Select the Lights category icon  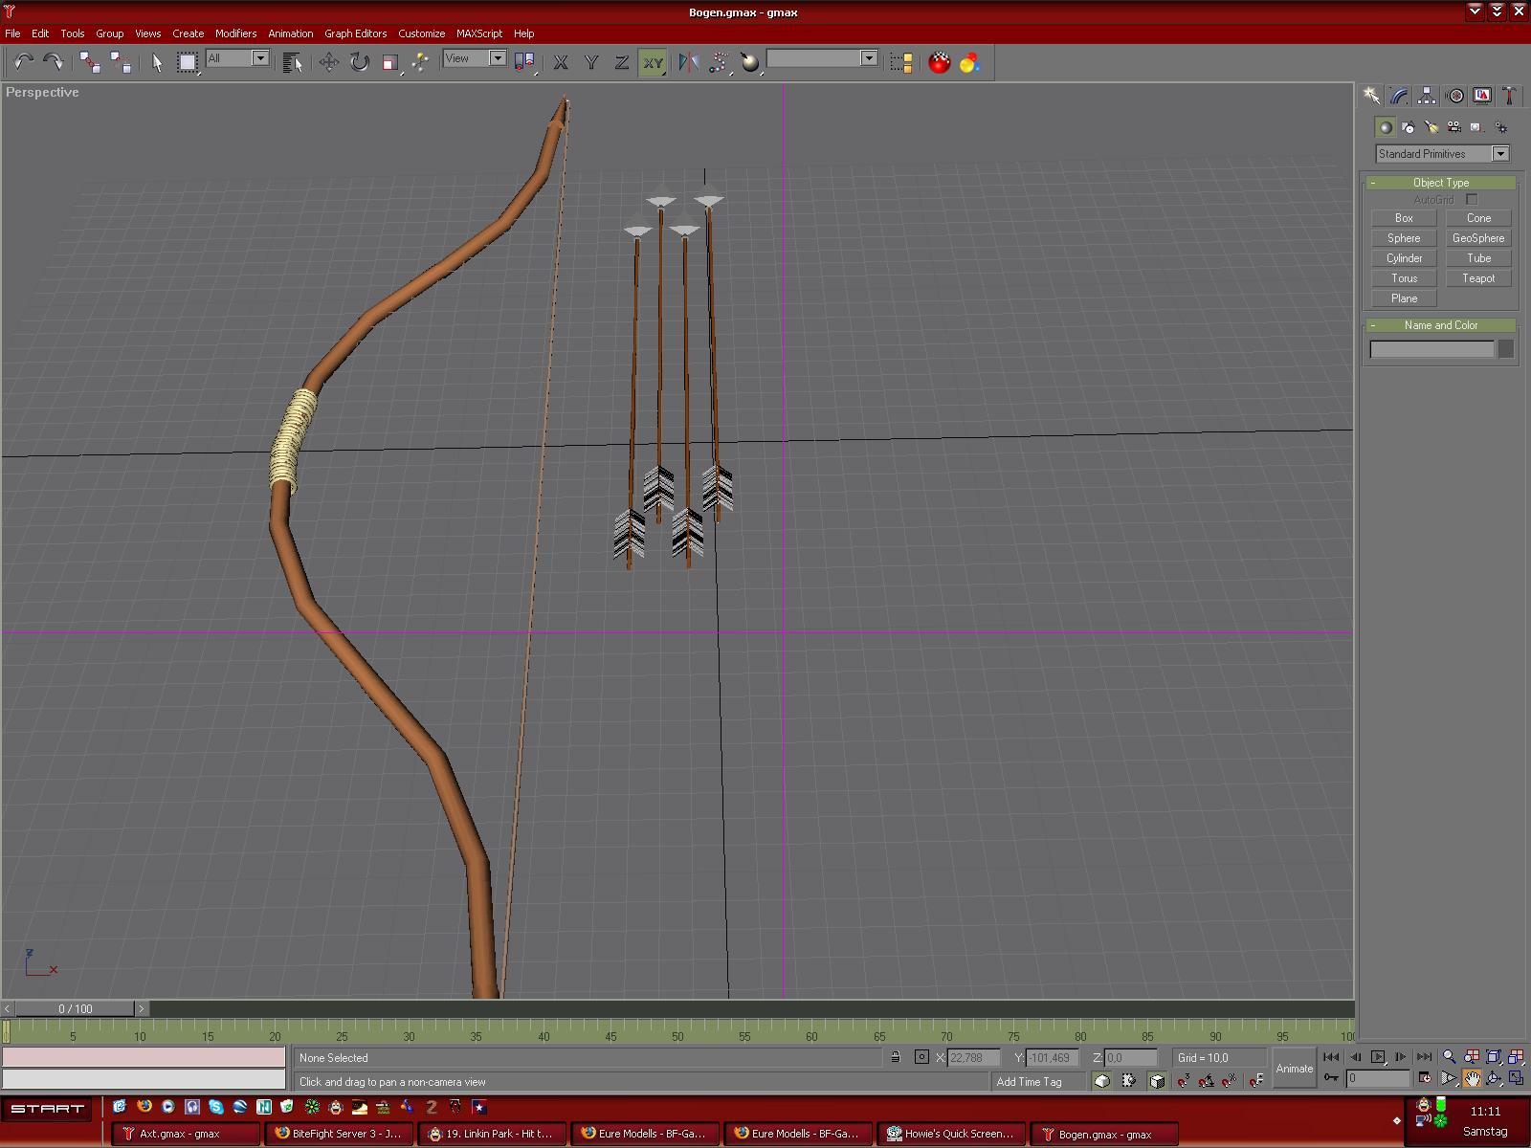(1431, 127)
